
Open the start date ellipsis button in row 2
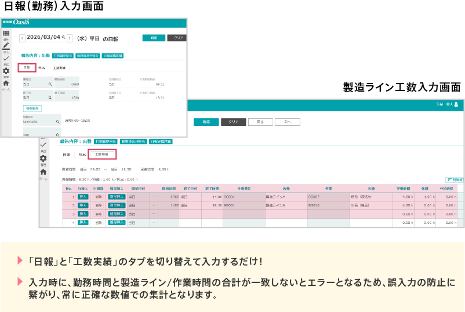click(x=154, y=205)
